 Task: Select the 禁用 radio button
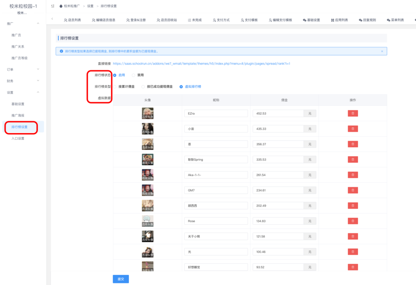[134, 75]
